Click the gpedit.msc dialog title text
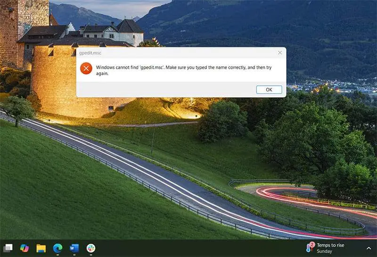The height and width of the screenshot is (257, 377). 90,53
